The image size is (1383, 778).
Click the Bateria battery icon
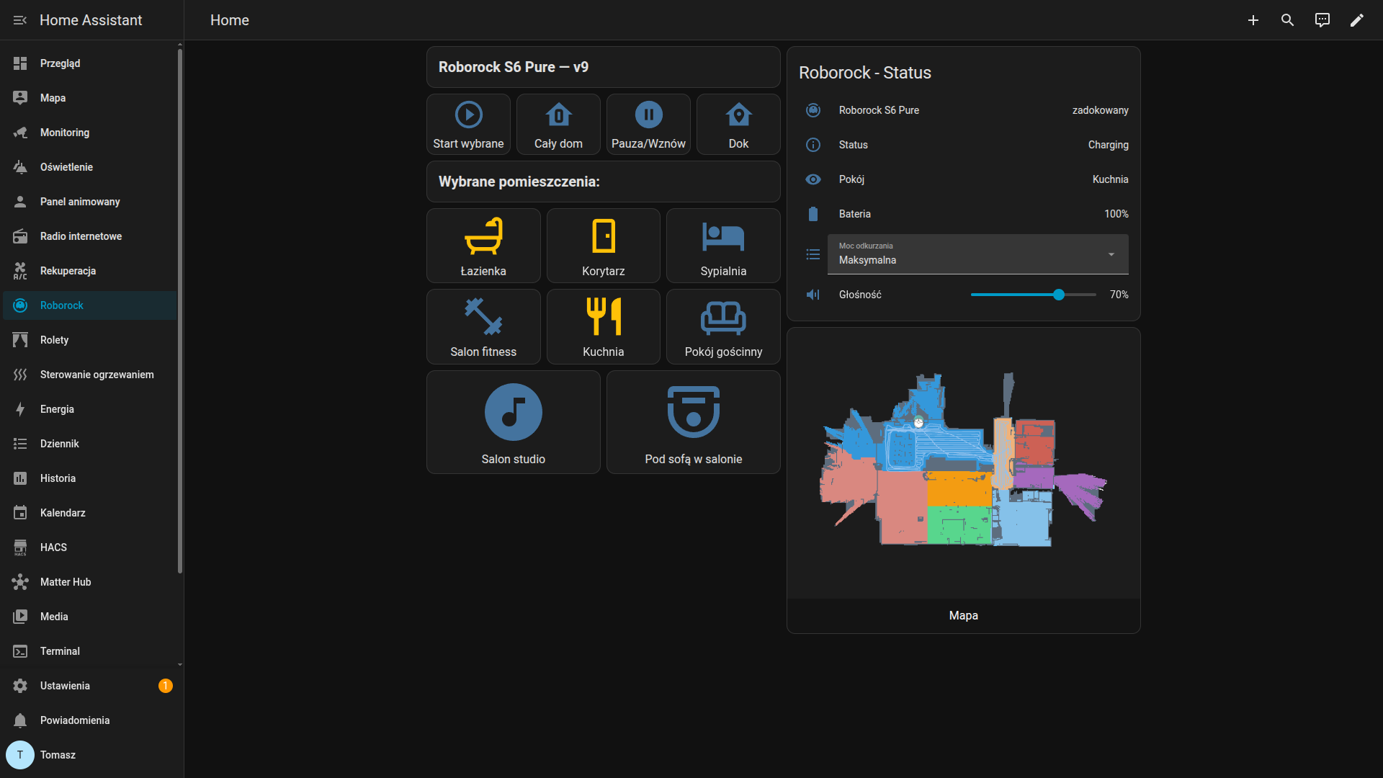click(x=813, y=214)
